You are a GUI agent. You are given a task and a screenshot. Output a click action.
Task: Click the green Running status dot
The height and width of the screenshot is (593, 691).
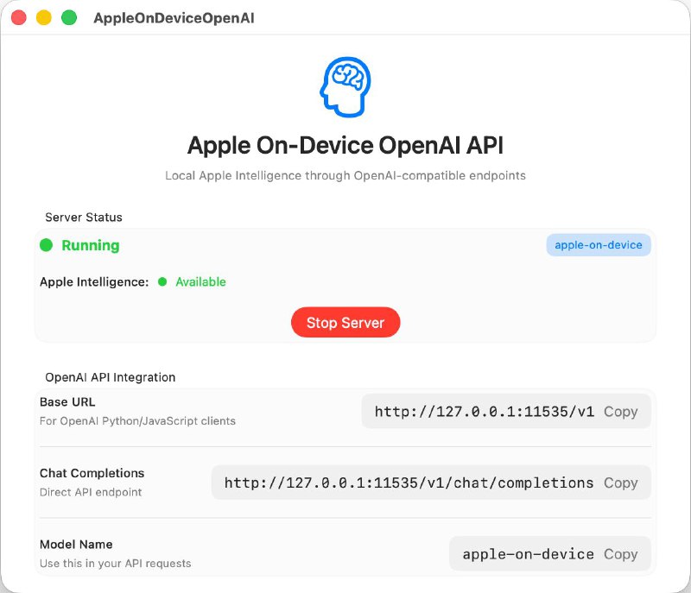click(46, 245)
